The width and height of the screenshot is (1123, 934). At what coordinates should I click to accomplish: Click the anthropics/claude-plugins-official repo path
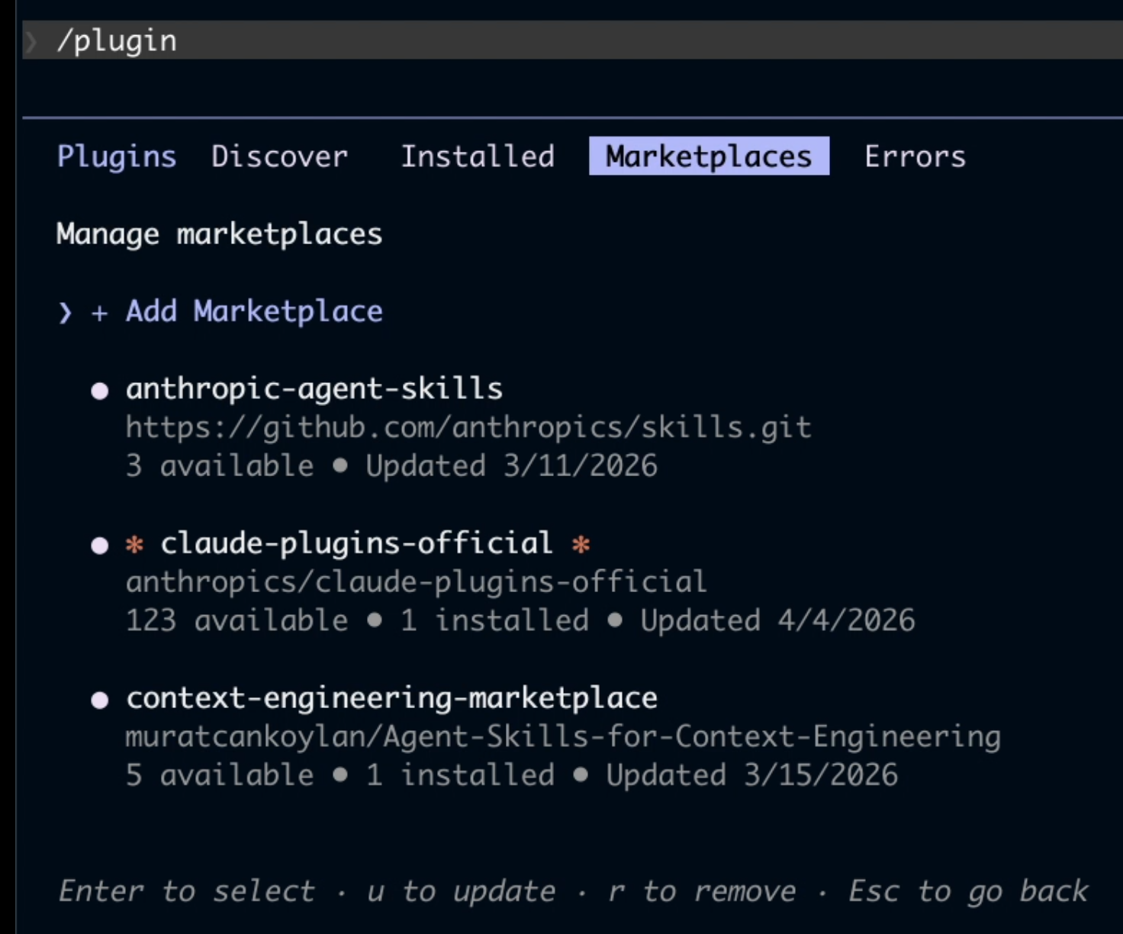pos(416,582)
